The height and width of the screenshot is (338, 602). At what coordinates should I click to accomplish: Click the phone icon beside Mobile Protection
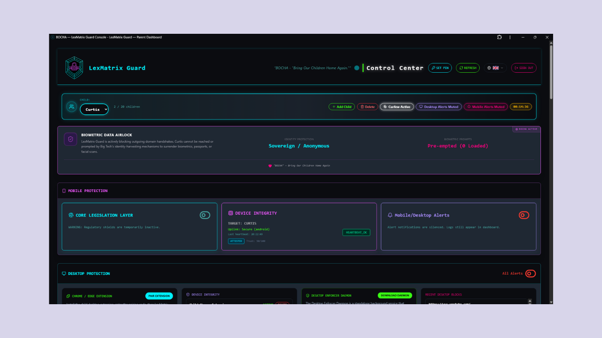(64, 191)
